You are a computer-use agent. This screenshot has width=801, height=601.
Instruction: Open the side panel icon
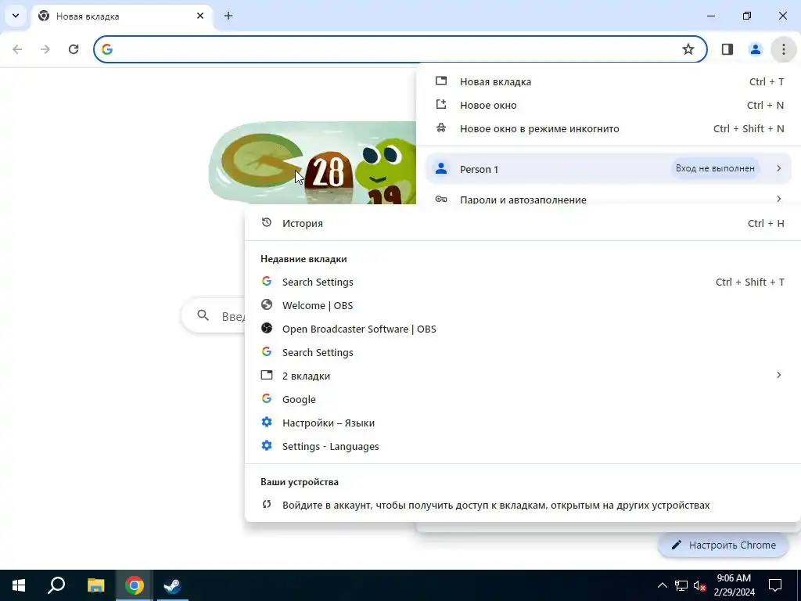coord(727,49)
